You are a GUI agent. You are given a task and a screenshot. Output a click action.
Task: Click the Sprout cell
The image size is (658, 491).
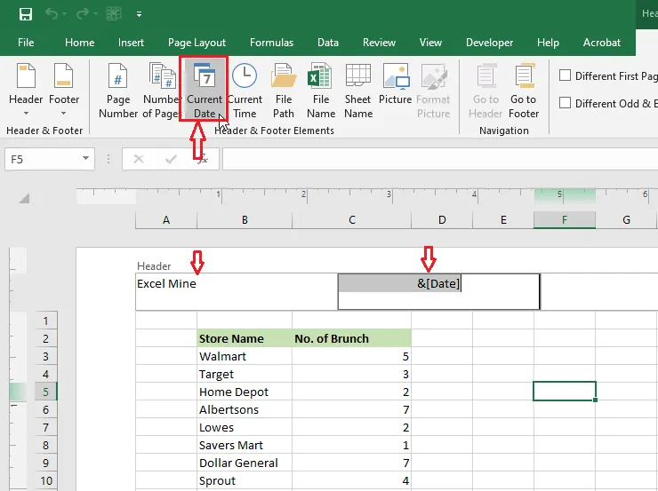pyautogui.click(x=245, y=480)
